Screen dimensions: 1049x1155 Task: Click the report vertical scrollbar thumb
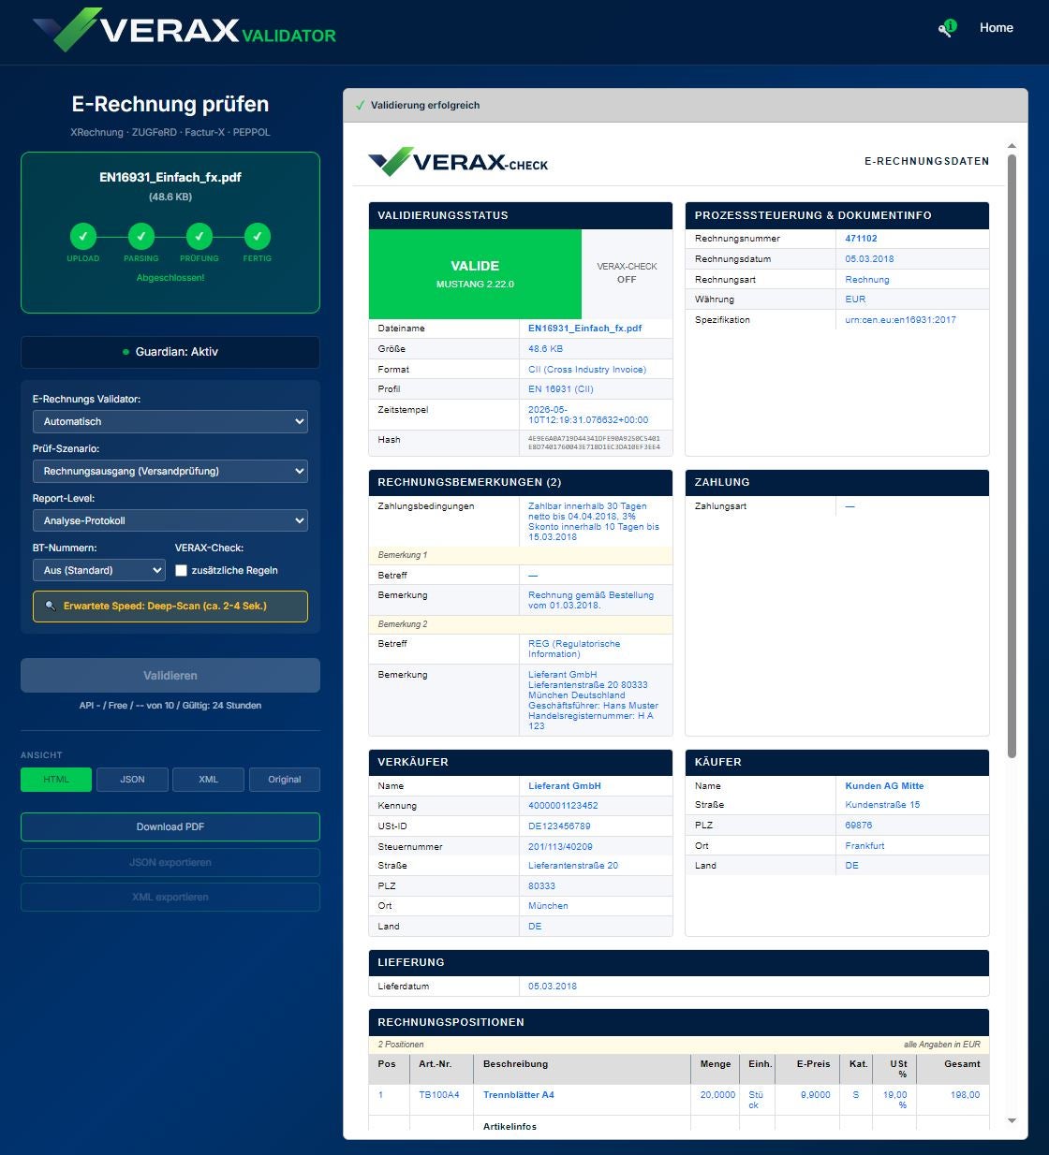coord(1012,456)
